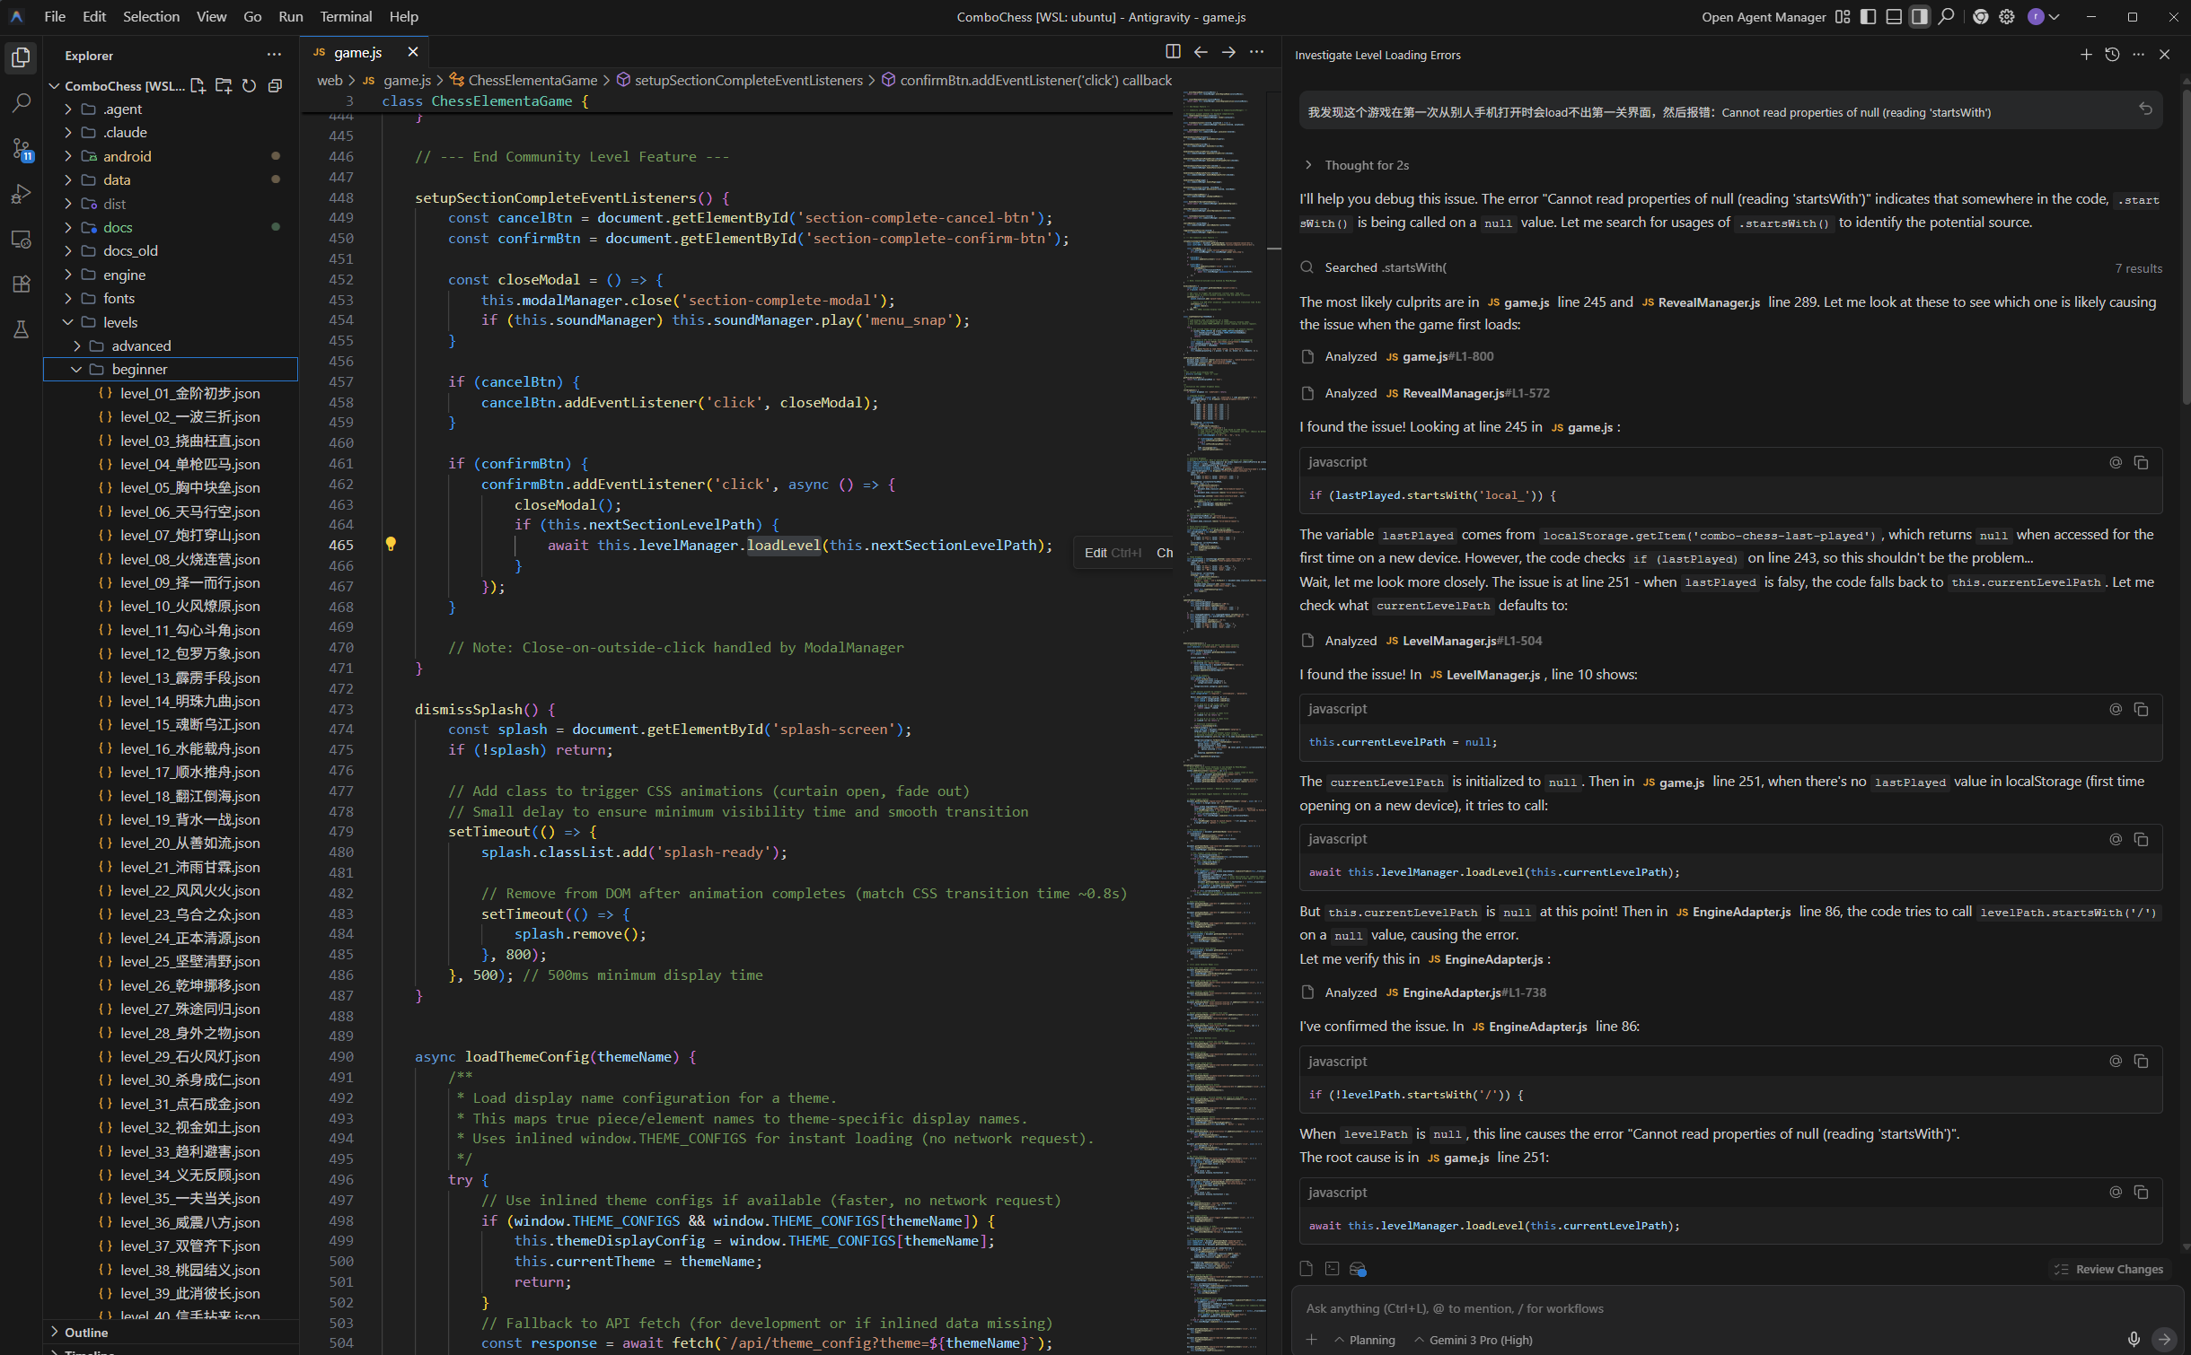
Task: Select the game.js editor tab
Action: click(x=357, y=52)
